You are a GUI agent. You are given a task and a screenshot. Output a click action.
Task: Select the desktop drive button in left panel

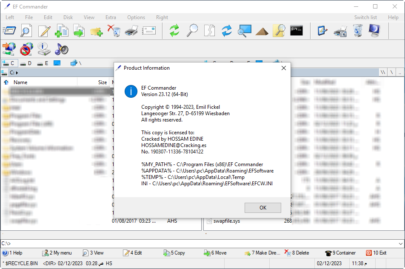coord(57,63)
